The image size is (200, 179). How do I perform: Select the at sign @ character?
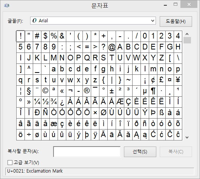tap(112, 47)
